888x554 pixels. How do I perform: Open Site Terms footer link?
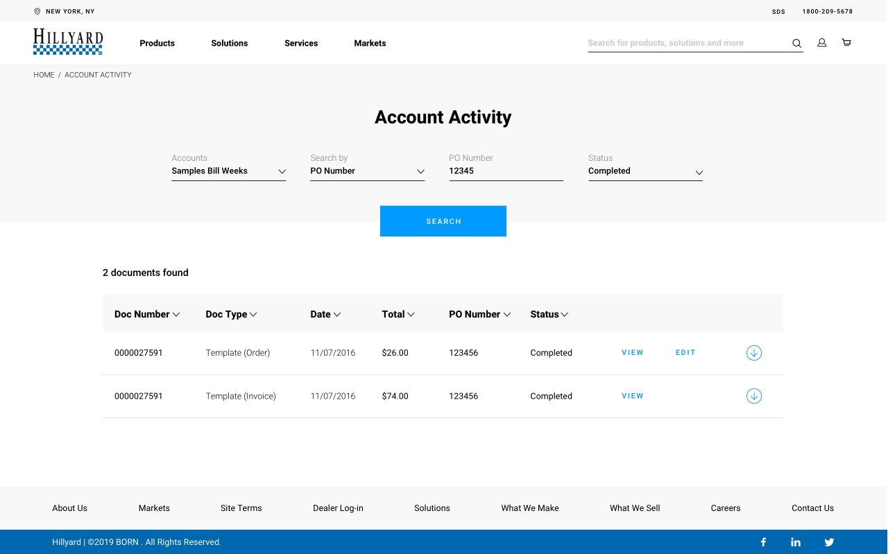[x=241, y=508]
